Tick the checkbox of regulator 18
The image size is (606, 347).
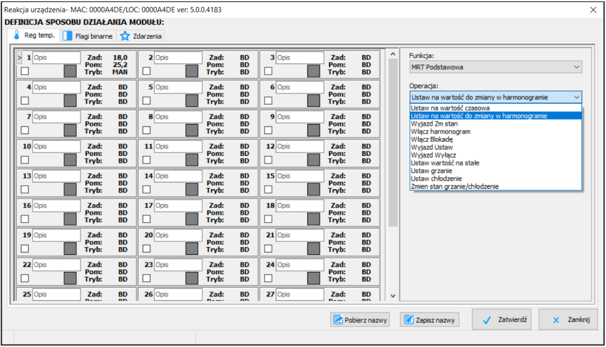point(268,219)
